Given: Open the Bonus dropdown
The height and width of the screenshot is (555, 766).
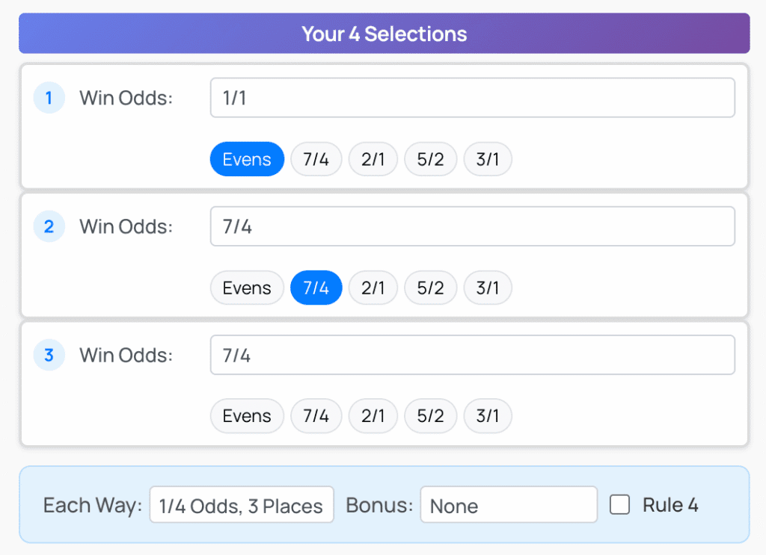Looking at the screenshot, I should tap(509, 506).
